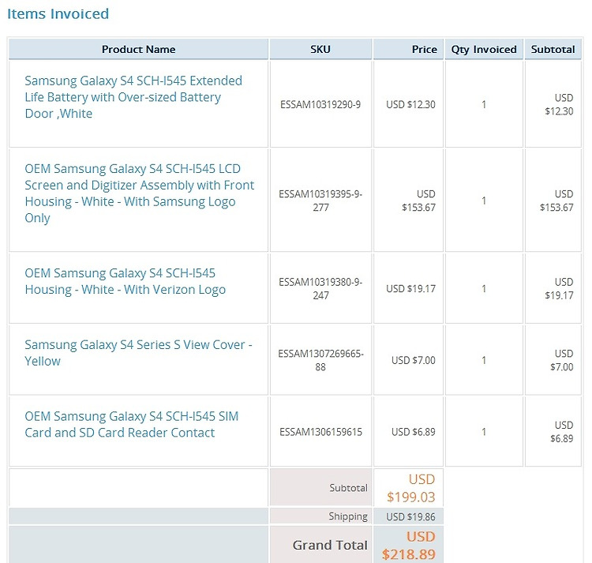Select SKU ESSAM1306159615
This screenshot has width=592, height=563.
tap(320, 432)
